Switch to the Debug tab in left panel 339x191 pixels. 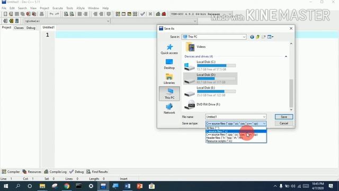(31, 28)
